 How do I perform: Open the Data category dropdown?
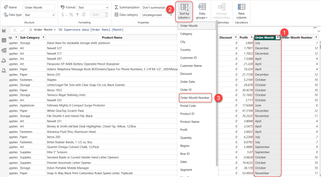(x=156, y=15)
